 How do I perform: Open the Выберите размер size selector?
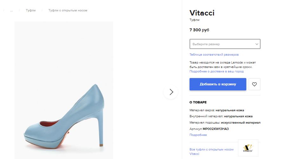(222, 44)
